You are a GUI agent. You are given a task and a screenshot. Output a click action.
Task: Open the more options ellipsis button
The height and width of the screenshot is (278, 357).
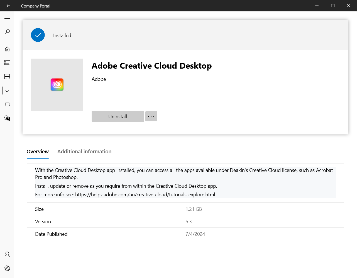point(151,116)
